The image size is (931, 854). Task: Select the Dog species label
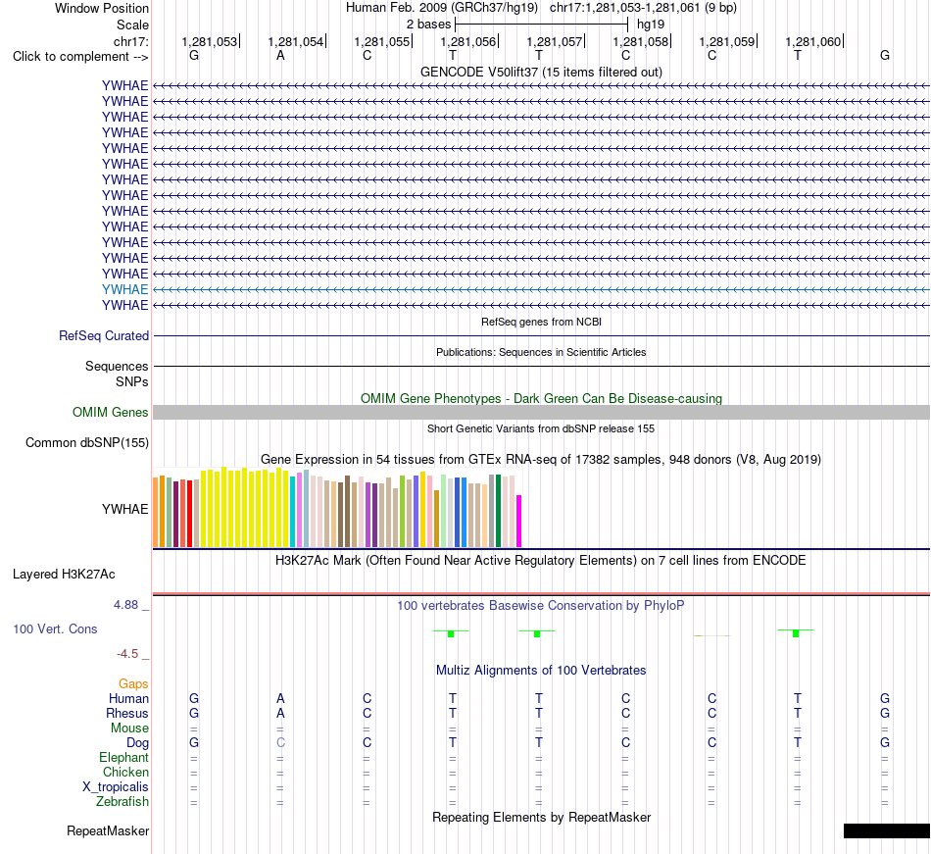point(138,742)
